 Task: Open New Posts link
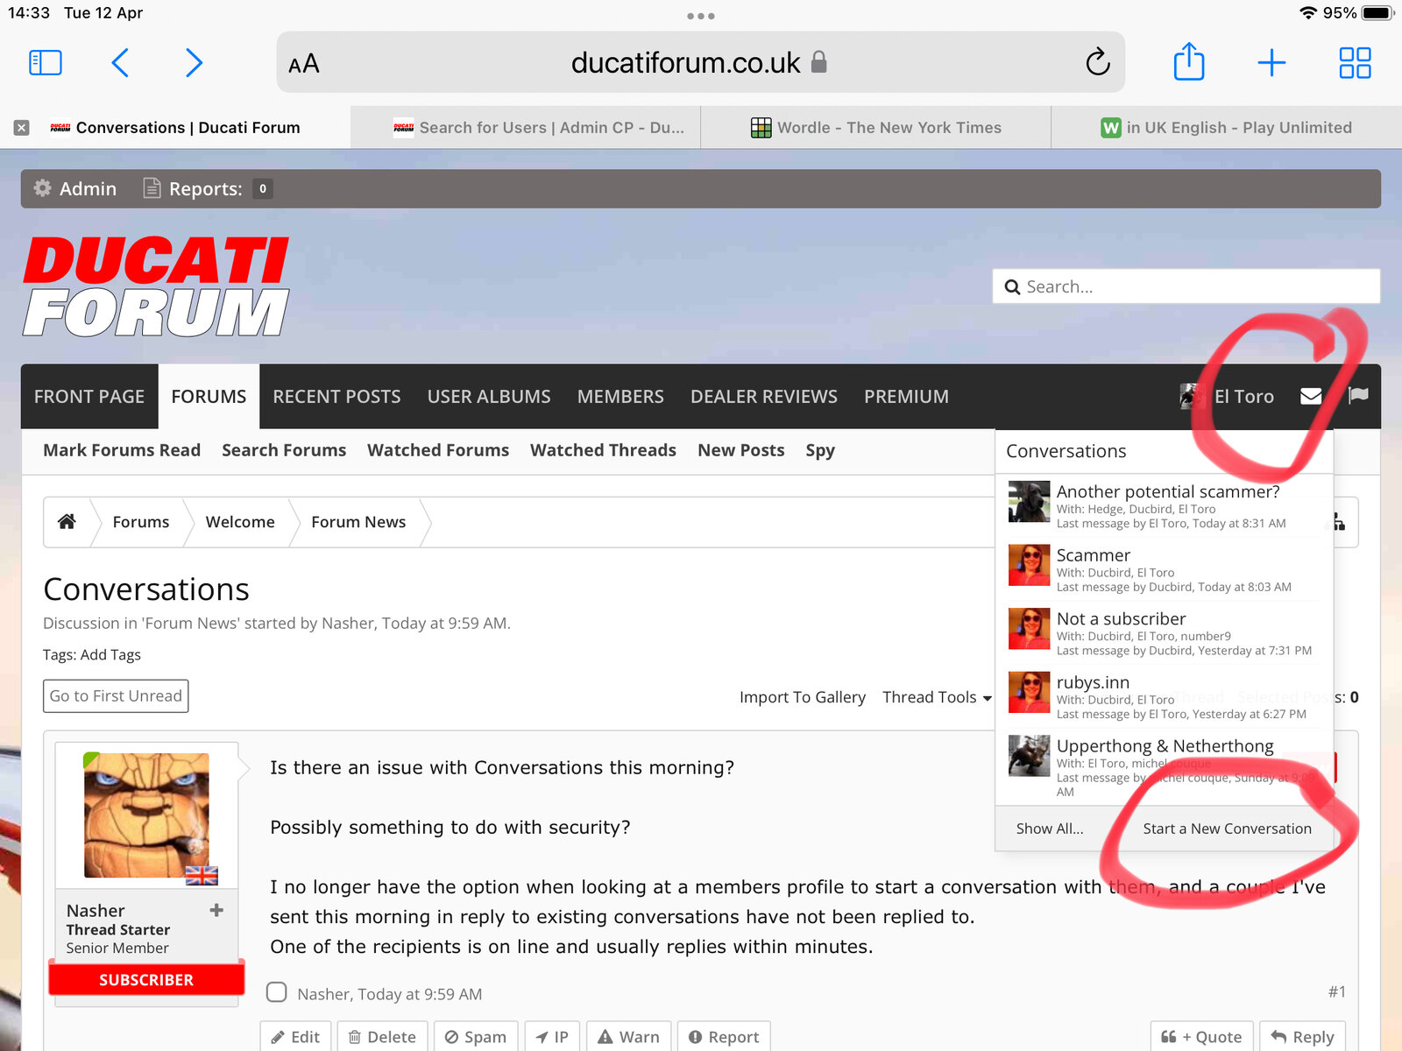741,450
